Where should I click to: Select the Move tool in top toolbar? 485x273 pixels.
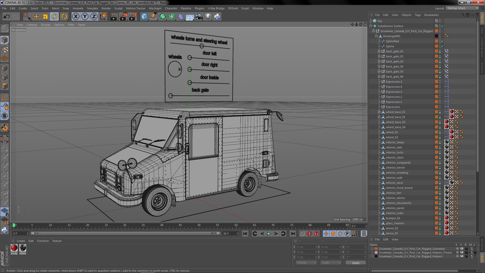36,17
